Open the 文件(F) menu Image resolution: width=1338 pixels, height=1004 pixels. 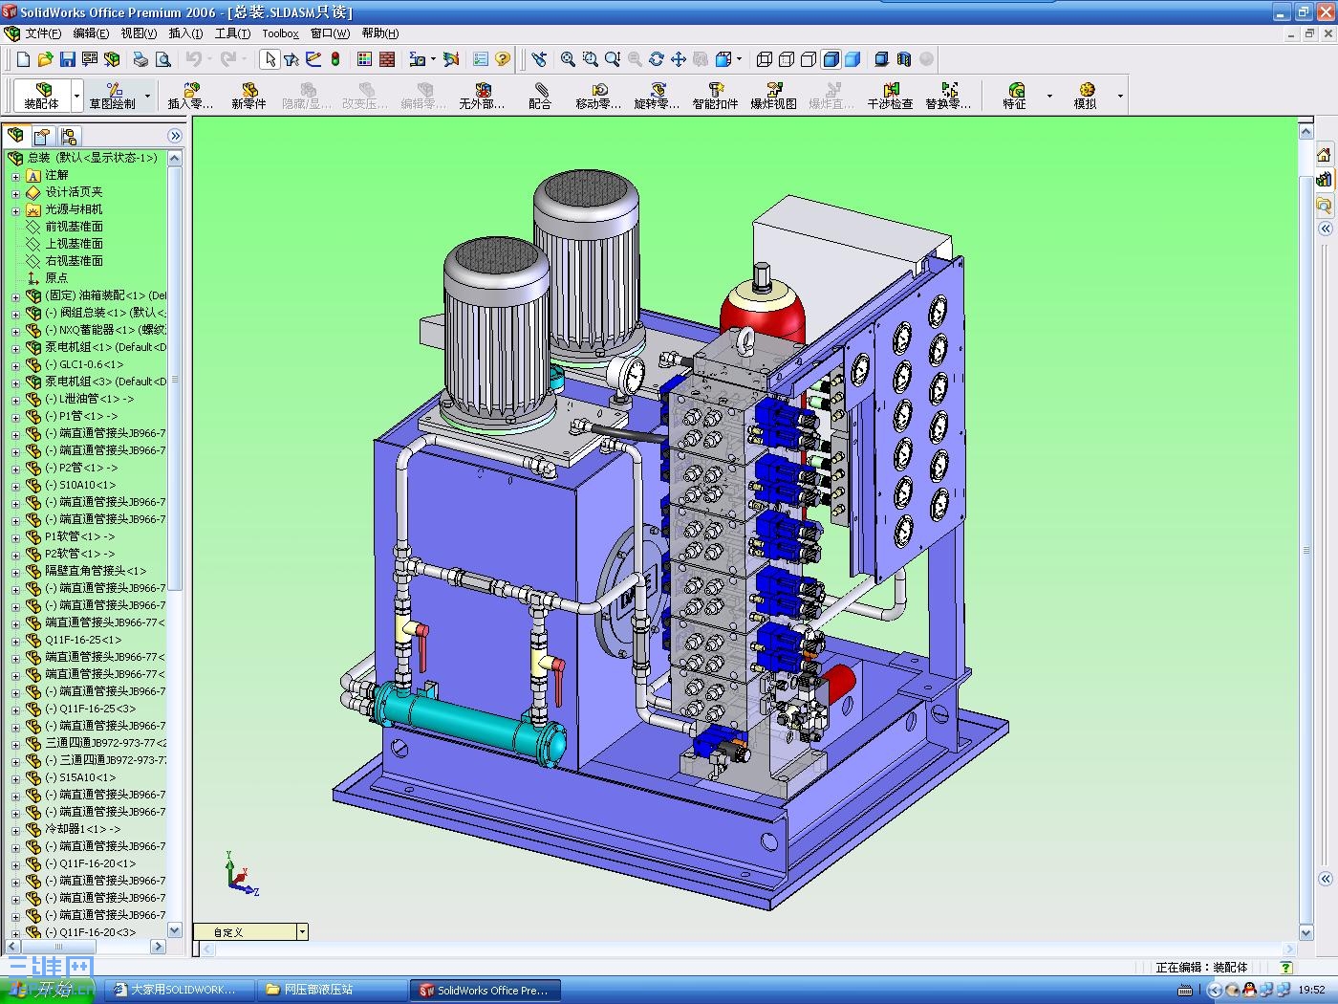tap(43, 33)
